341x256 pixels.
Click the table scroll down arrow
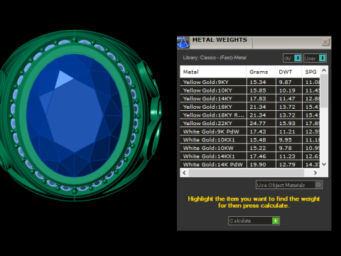pos(324,164)
